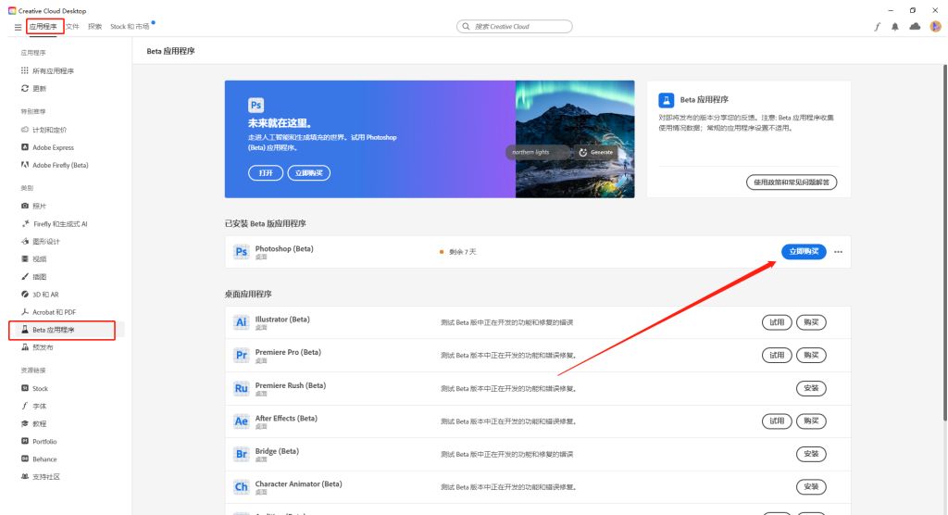
Task: Click 试用 for After Effects (Beta)
Action: [777, 421]
